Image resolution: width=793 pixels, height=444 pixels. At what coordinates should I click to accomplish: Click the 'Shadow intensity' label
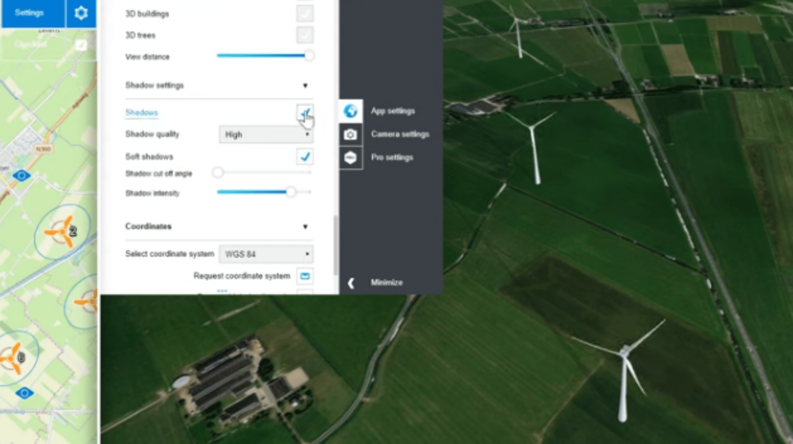tap(152, 193)
